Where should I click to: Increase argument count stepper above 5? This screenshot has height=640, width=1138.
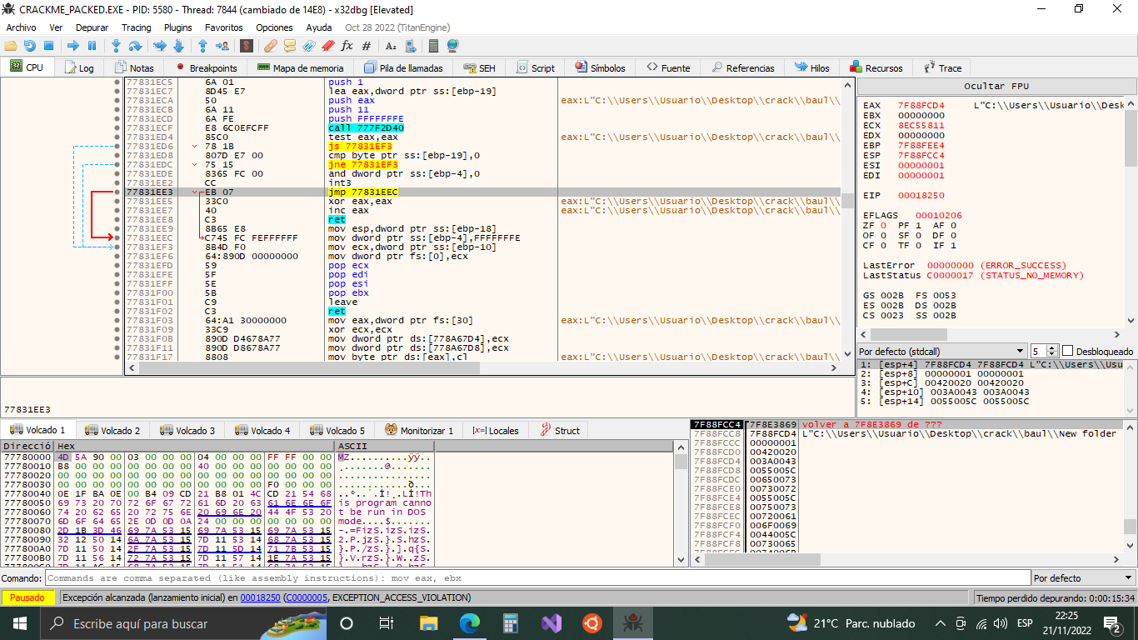pos(1053,348)
